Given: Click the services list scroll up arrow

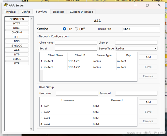Looking at the screenshot, I should coord(31,19).
